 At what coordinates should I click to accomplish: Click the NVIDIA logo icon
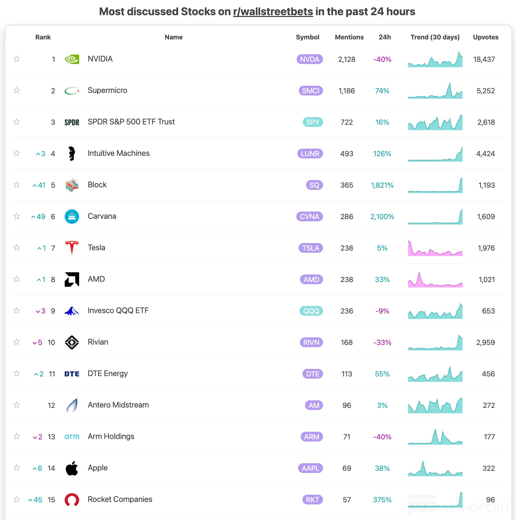coord(72,59)
